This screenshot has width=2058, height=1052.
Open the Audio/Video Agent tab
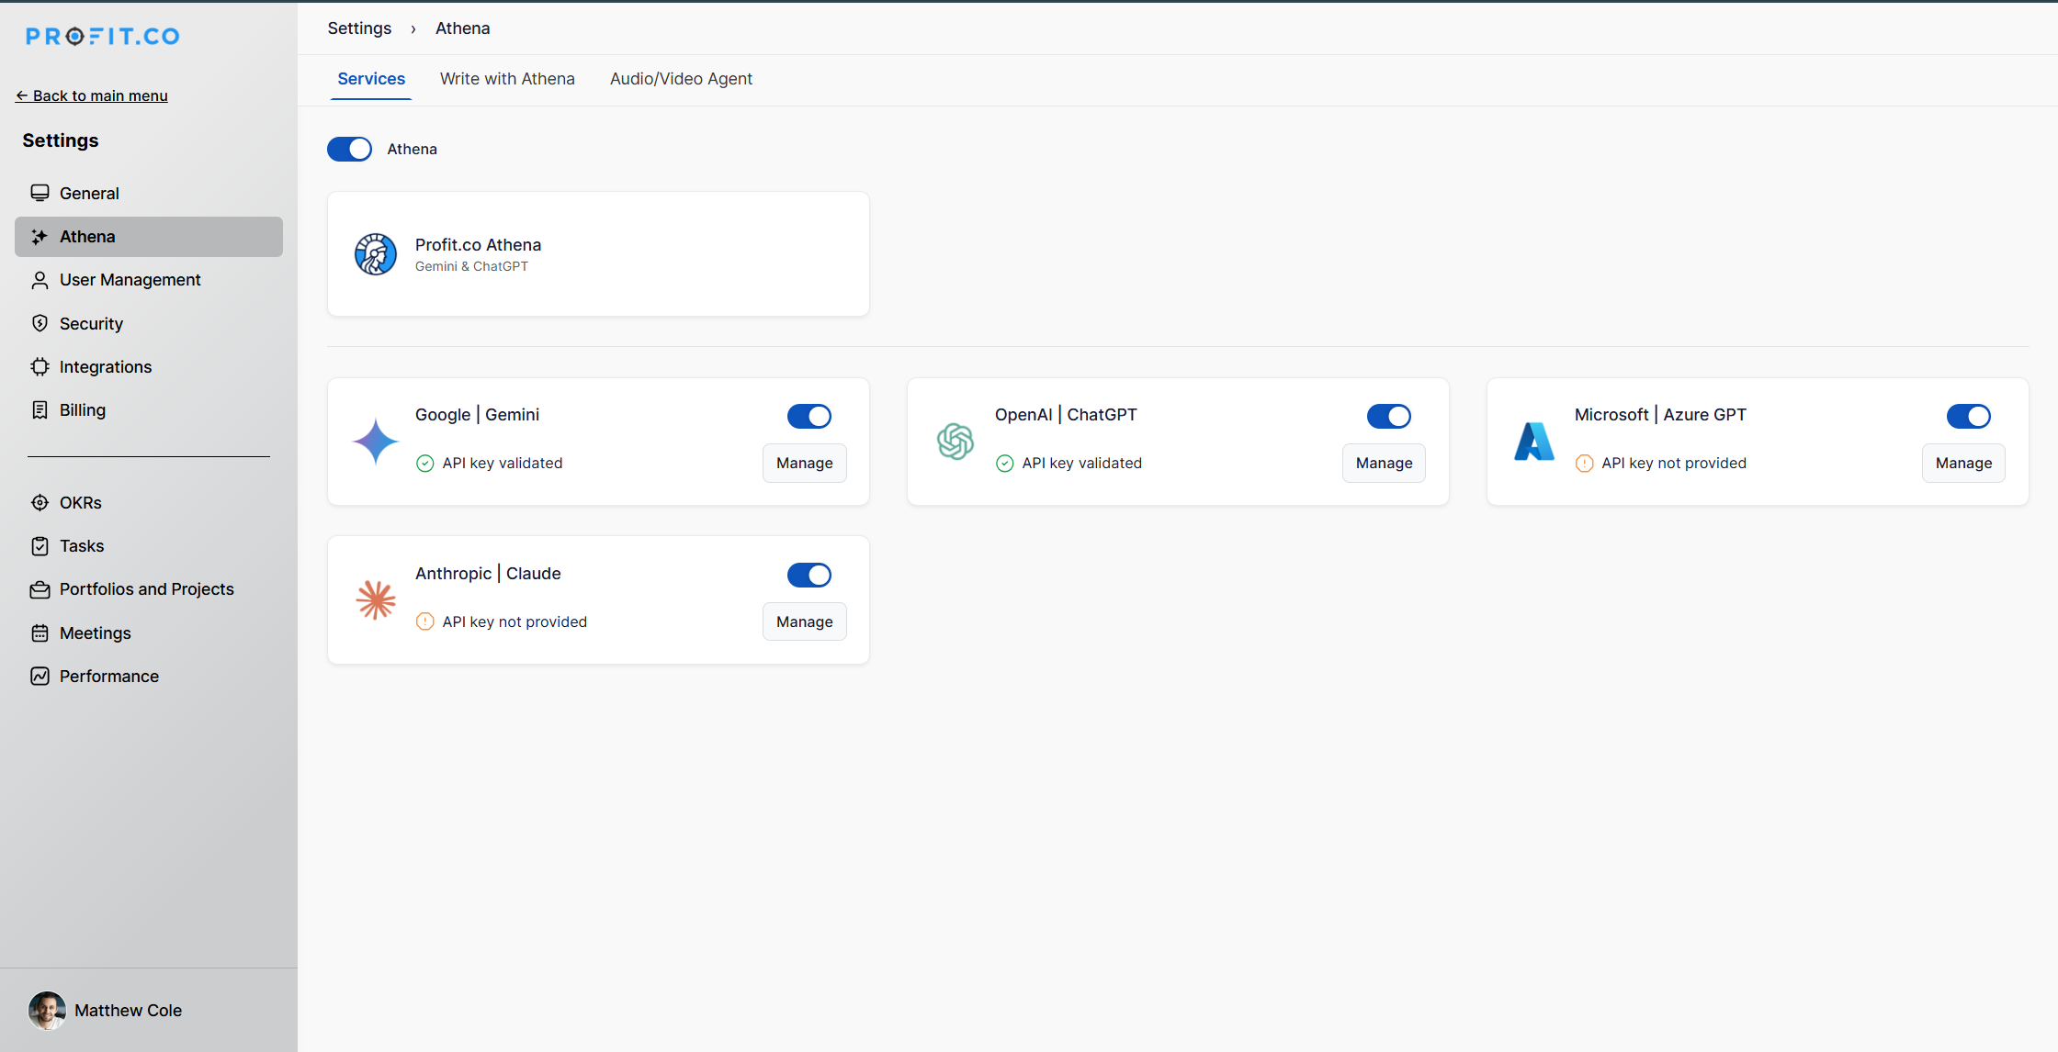tap(681, 79)
